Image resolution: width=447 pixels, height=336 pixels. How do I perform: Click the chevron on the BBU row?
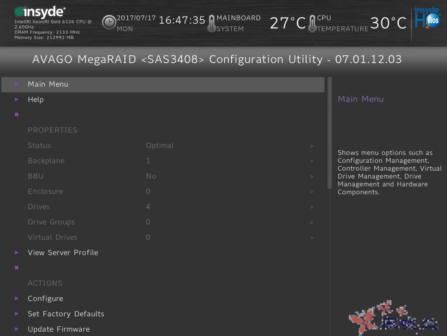click(311, 177)
